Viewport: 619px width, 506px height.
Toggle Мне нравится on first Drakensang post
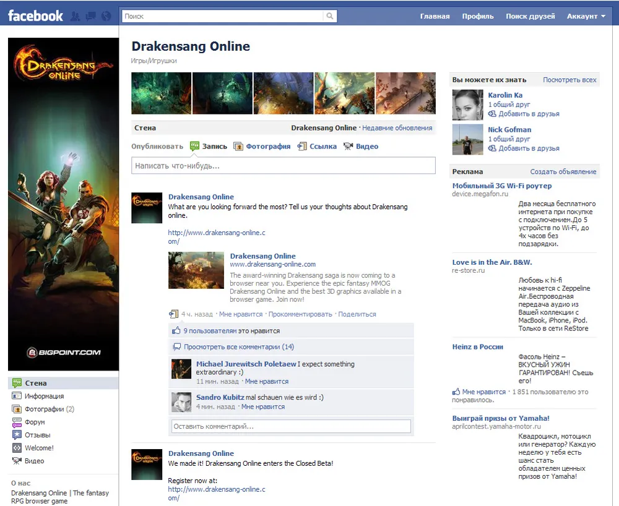coord(241,314)
